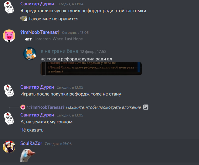The image size is (199, 165).
Task: Jump to the reply via 'Нажмите, чтобы посмотреть вложение'
Action: coord(103,107)
